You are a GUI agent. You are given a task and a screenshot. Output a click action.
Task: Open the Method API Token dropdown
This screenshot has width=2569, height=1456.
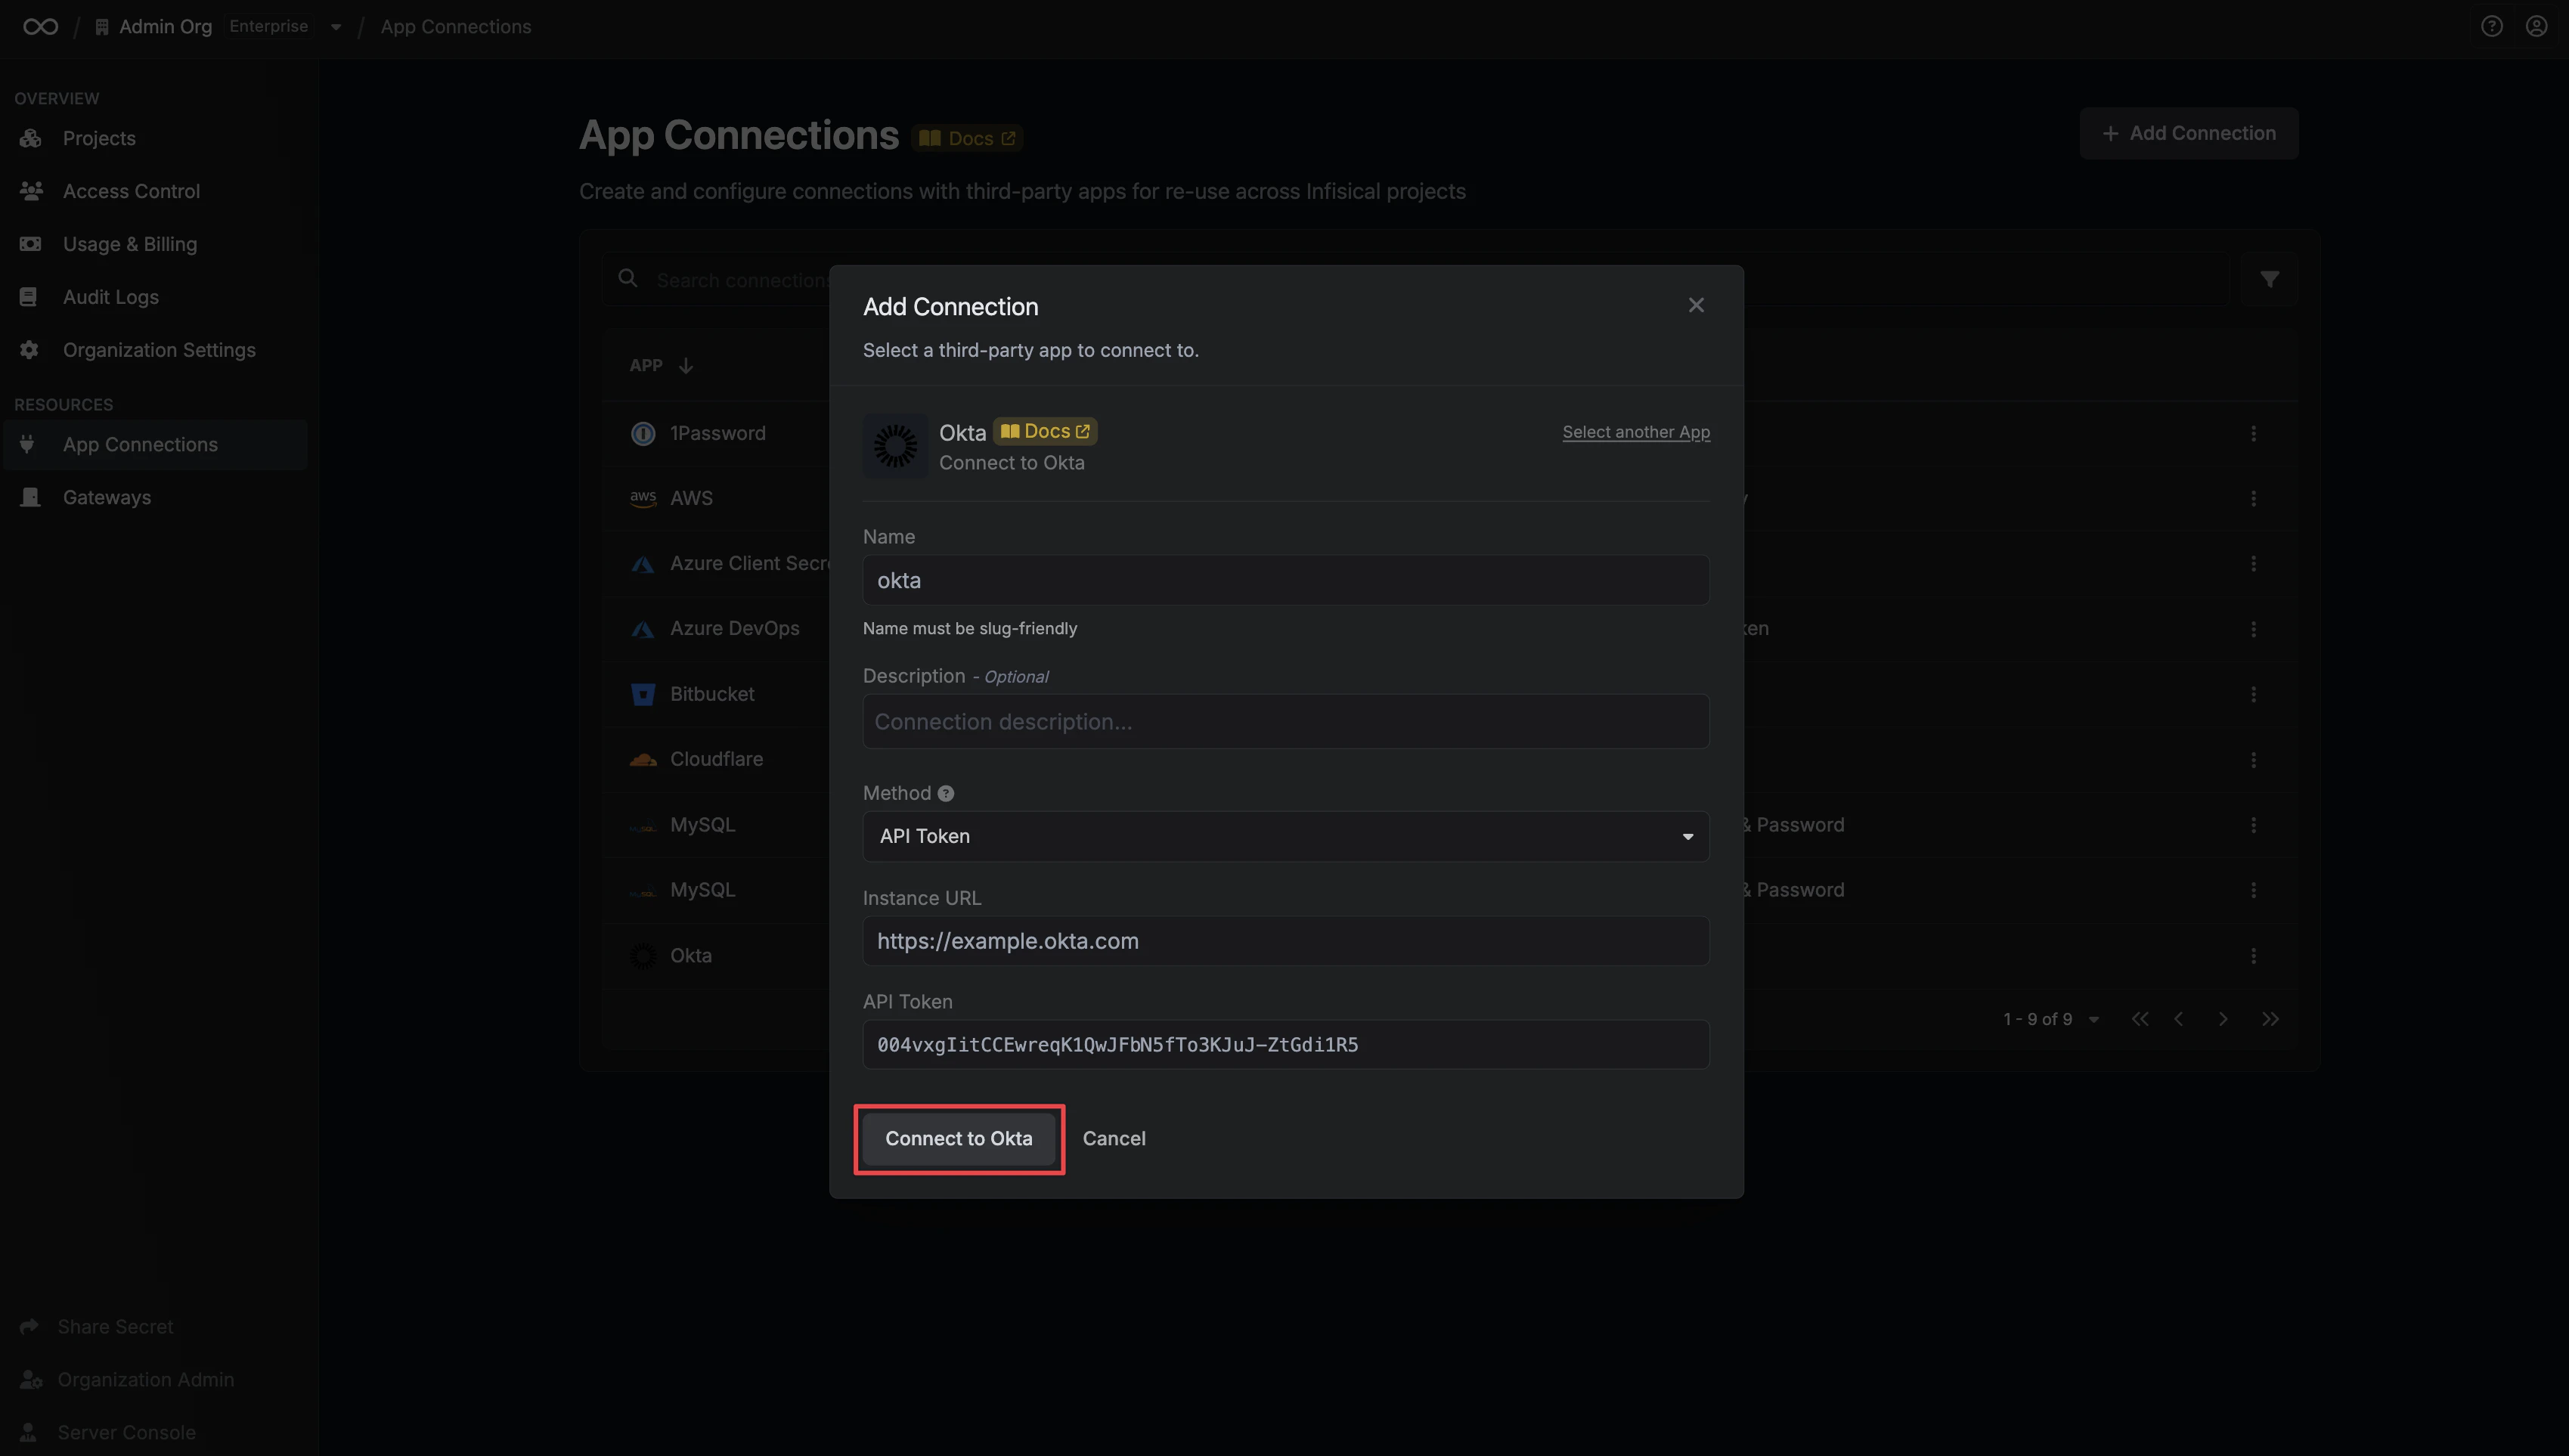pos(1286,836)
